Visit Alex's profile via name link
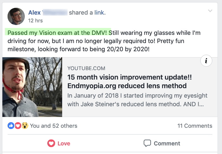This screenshot has height=154, width=222. pos(34,13)
